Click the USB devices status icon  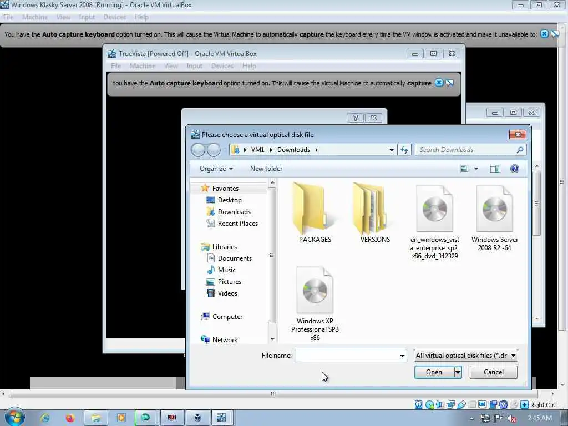461,404
